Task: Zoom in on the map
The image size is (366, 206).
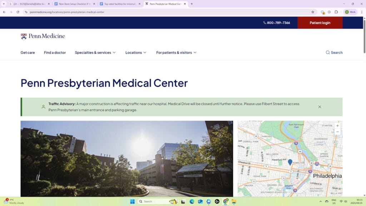Action: pos(337,126)
